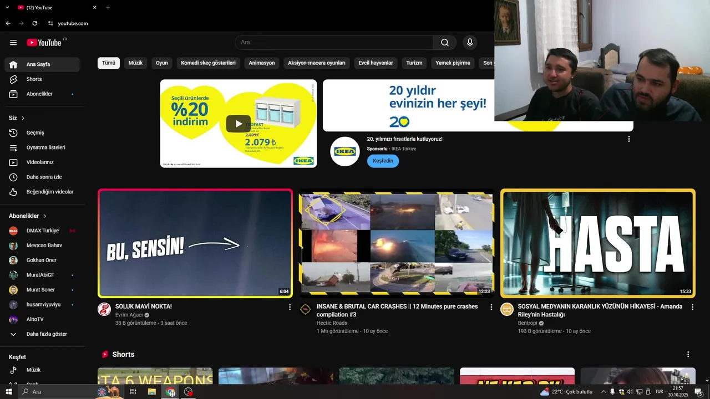This screenshot has width=710, height=399.
Task: Select the Tümü filter chip
Action: (109, 63)
